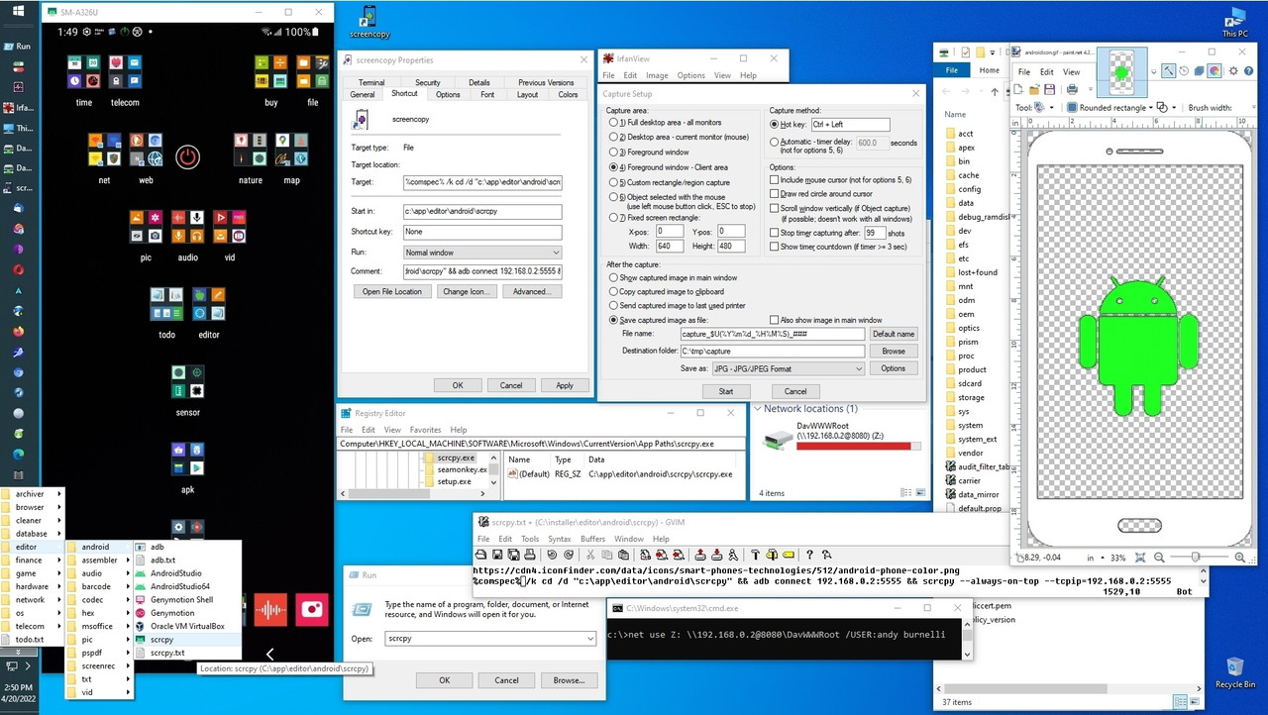1268x715 pixels.
Task: Click the paint.net Print icon
Action: pyautogui.click(x=1072, y=89)
